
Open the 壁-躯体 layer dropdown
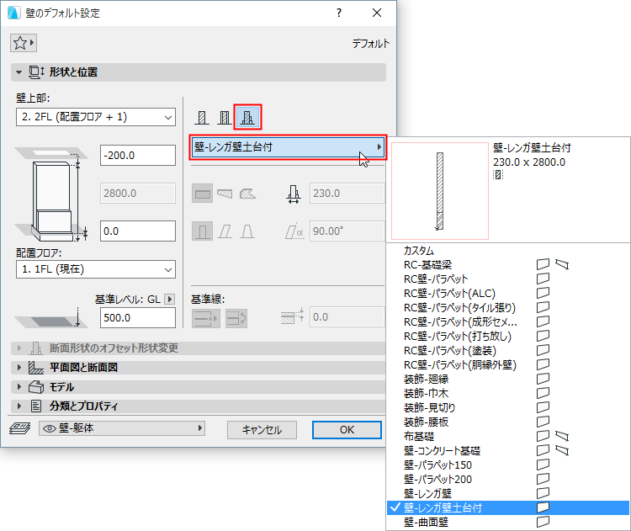tap(122, 428)
